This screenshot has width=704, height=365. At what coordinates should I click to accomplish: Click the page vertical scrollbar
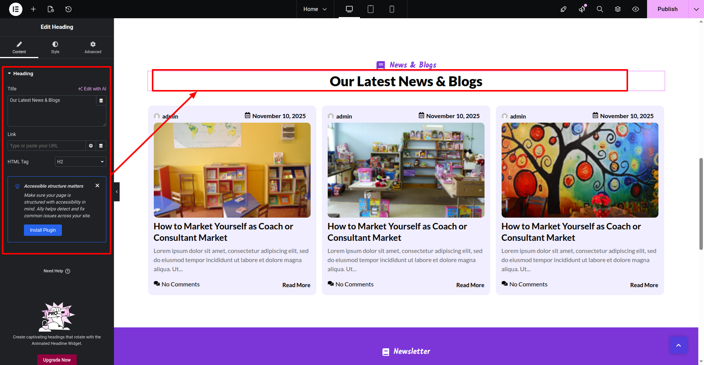pos(701,204)
